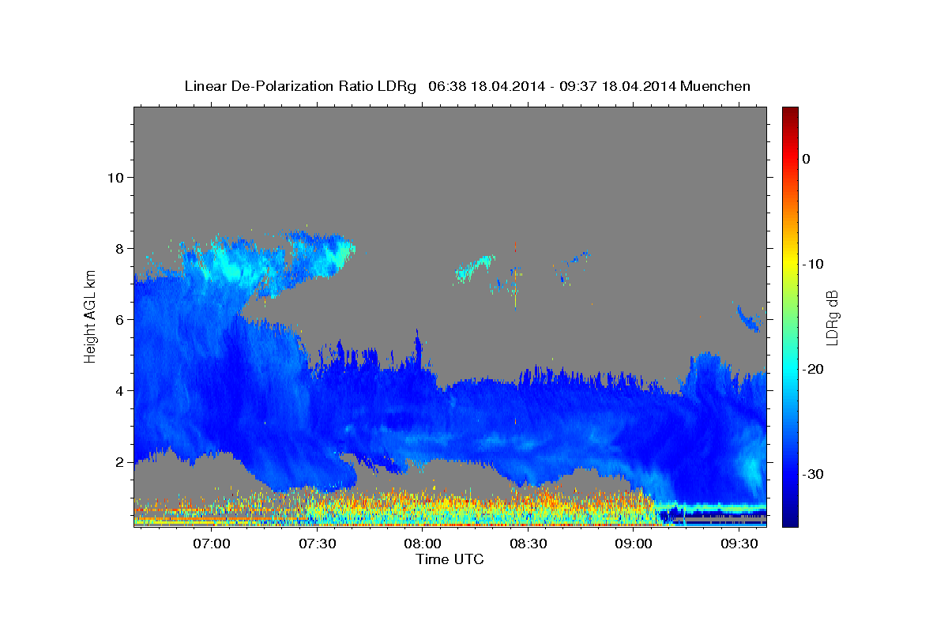Click the '09:00' time tick label

pos(634,544)
